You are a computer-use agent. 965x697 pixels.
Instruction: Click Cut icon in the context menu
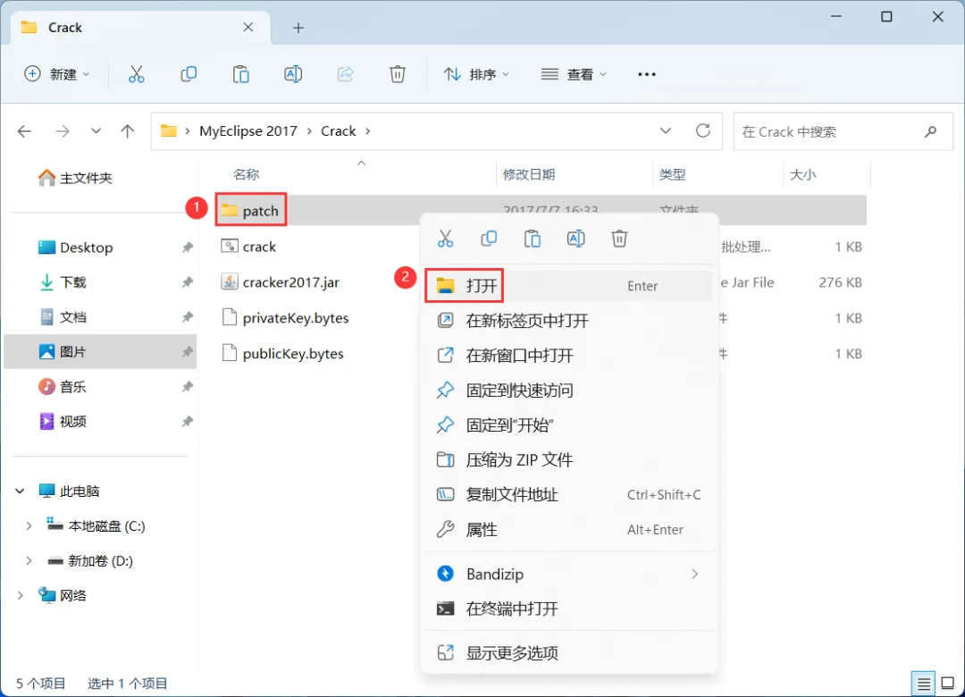click(446, 239)
